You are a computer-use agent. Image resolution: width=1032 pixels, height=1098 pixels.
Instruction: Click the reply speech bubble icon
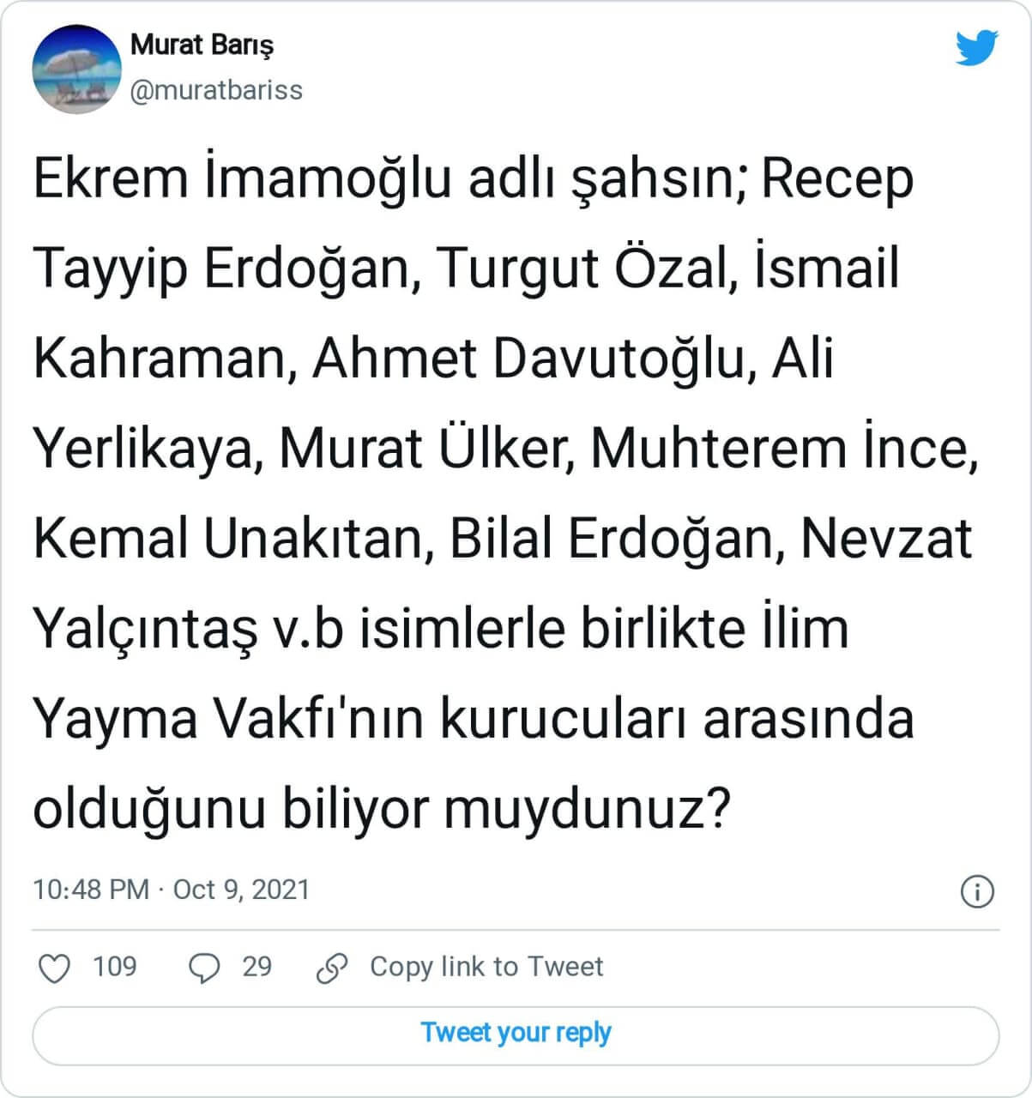coord(204,968)
